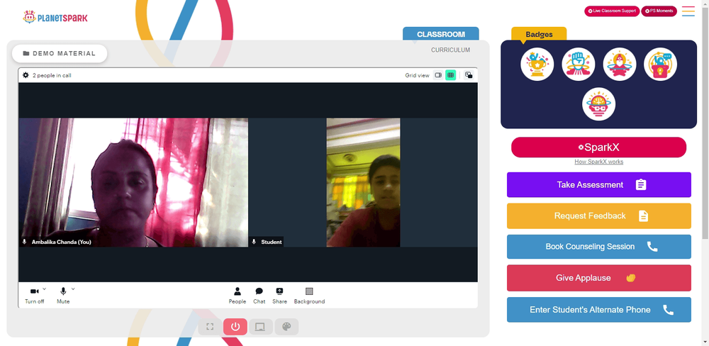Click '2 people in call' text
709x346 pixels.
pyautogui.click(x=52, y=76)
